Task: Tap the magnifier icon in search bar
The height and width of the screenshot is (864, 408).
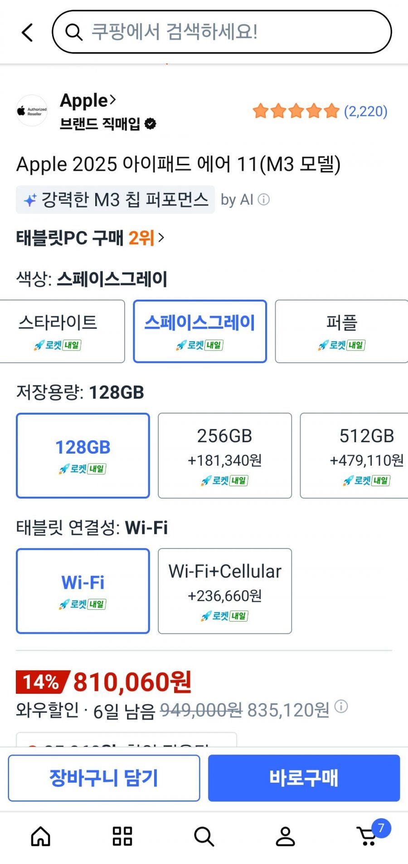Action: click(73, 32)
